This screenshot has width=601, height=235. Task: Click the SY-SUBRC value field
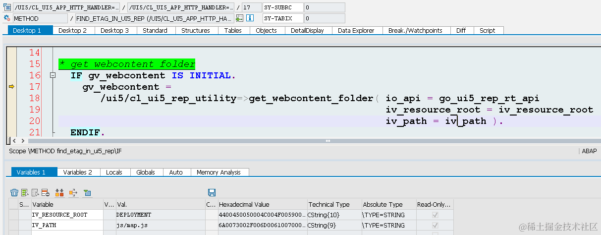coord(325,7)
